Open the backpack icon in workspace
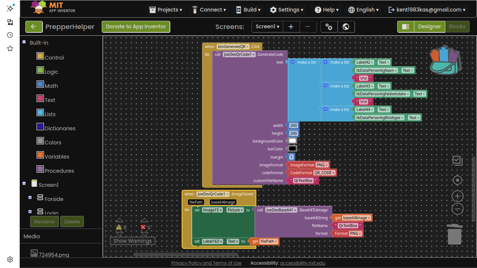Image resolution: width=477 pixels, height=268 pixels. point(445,60)
